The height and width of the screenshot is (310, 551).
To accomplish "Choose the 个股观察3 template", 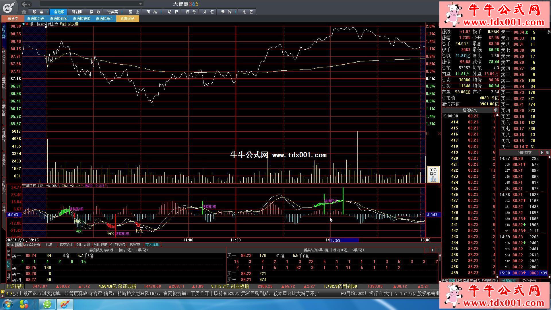I will [118, 245].
